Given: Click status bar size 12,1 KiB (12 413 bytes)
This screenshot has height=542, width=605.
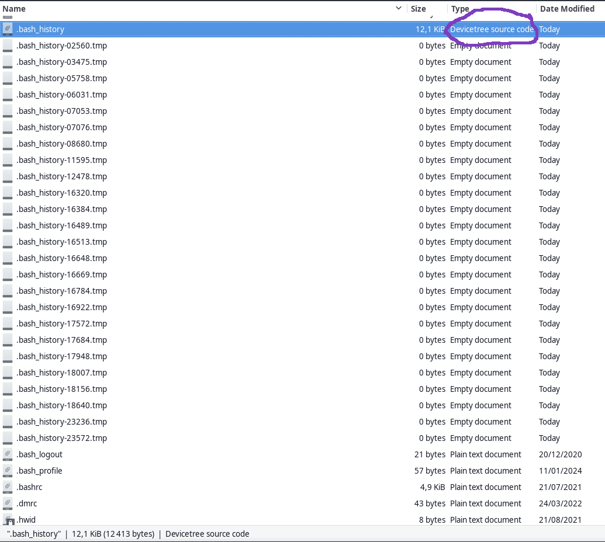Looking at the screenshot, I should pyautogui.click(x=113, y=534).
